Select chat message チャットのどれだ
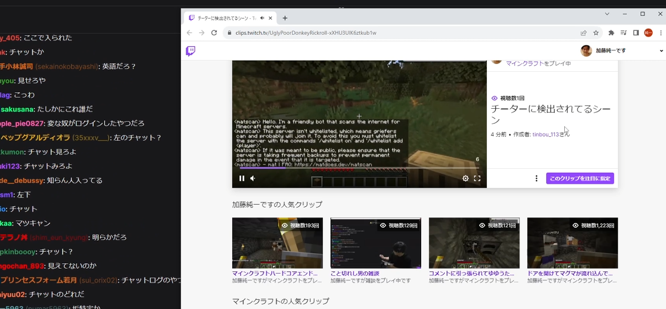Viewport: 666px width, 309px height. coord(56,294)
